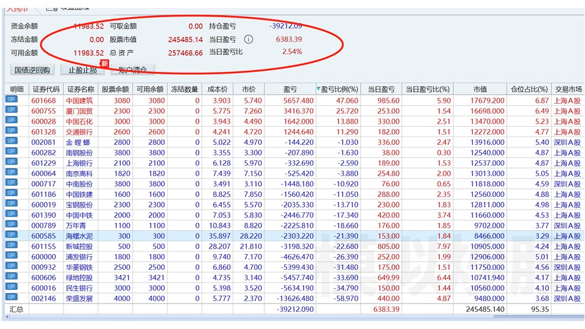Click the 账户清仓 button
Screen dimensions: 585x329
click(x=133, y=69)
